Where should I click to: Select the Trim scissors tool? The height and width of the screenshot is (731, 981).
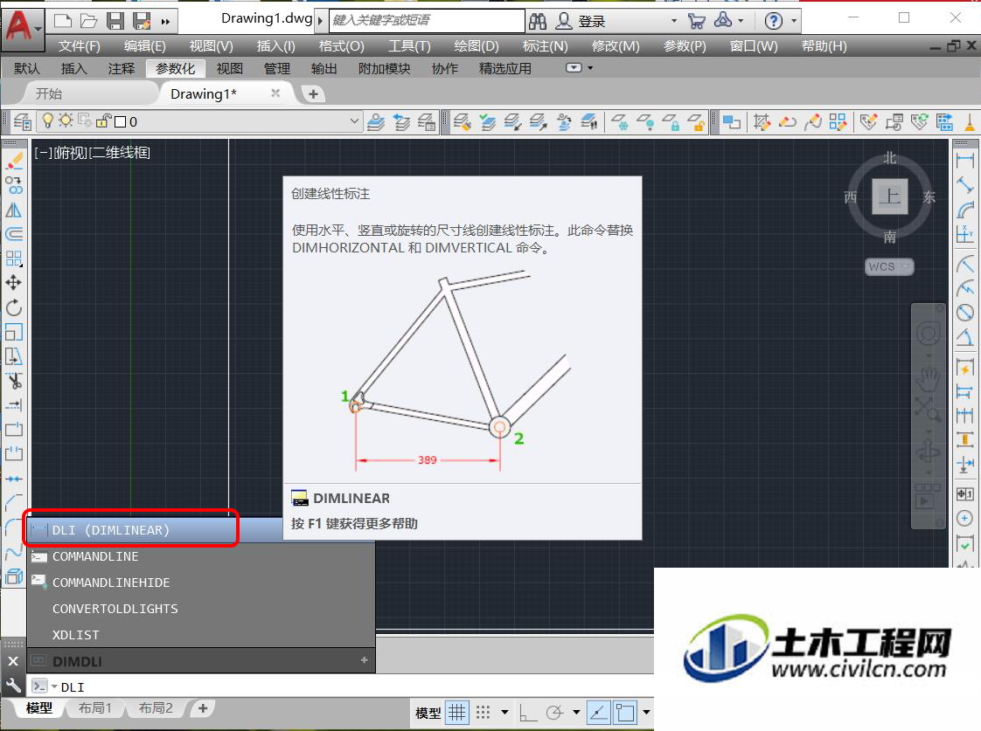14,381
